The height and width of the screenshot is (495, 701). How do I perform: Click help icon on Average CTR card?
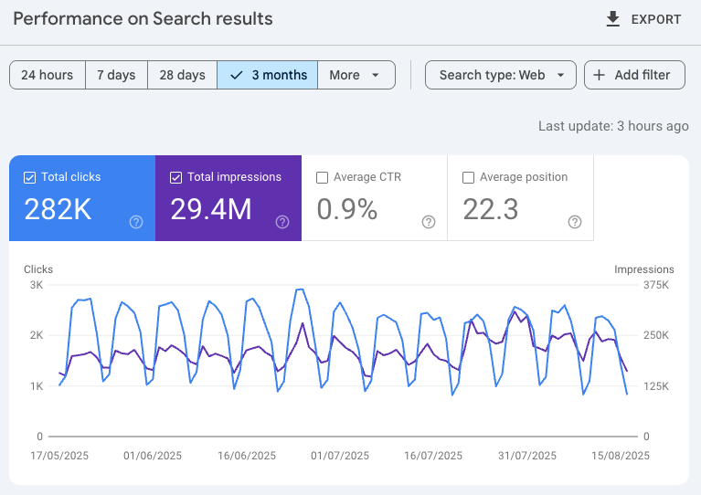click(429, 222)
